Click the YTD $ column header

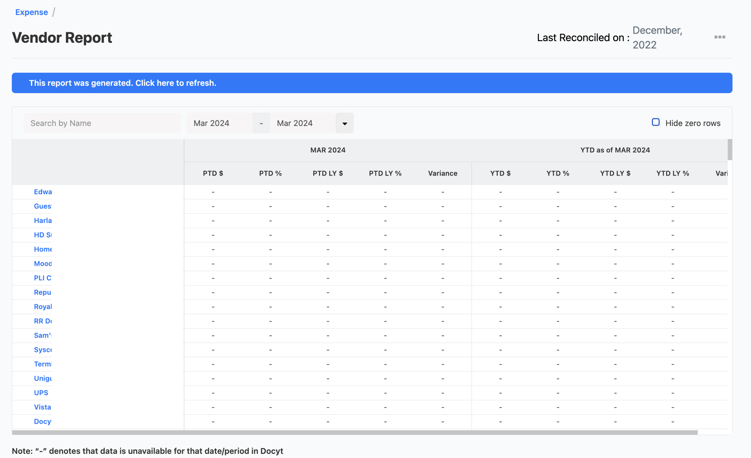click(501, 173)
